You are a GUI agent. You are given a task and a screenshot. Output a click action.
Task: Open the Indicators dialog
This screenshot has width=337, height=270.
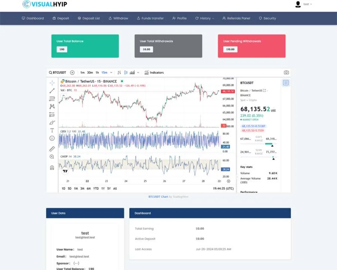click(154, 72)
